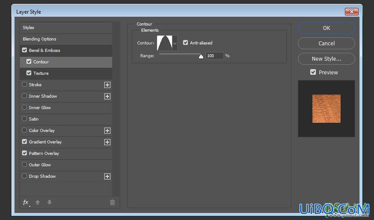374x220 pixels.
Task: Add another Gradient Overlay with its plus icon
Action: [x=107, y=142]
